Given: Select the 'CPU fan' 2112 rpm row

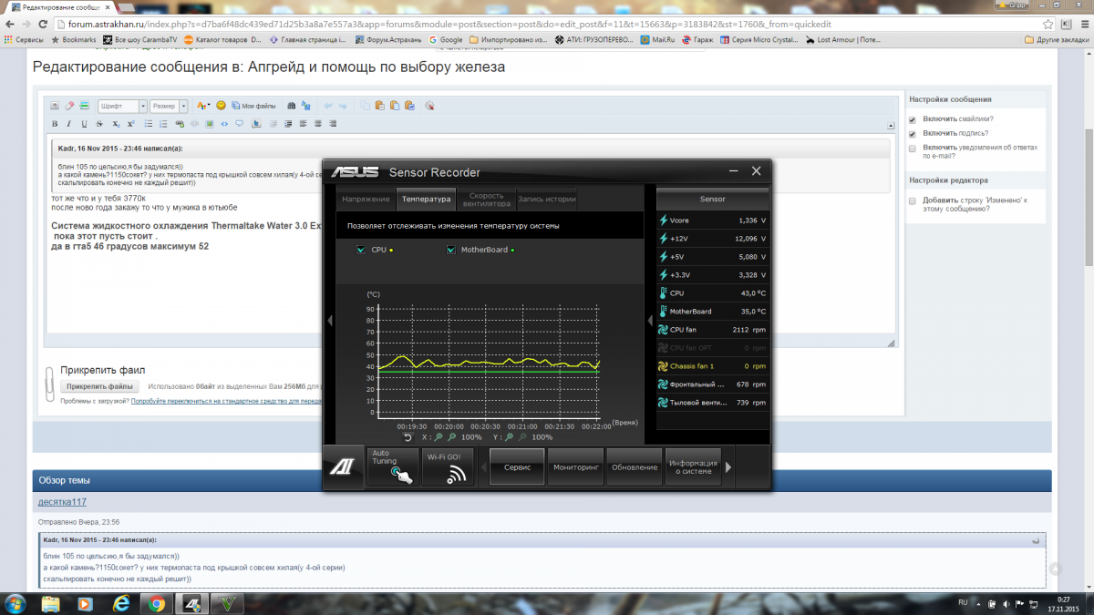Looking at the screenshot, I should click(712, 330).
